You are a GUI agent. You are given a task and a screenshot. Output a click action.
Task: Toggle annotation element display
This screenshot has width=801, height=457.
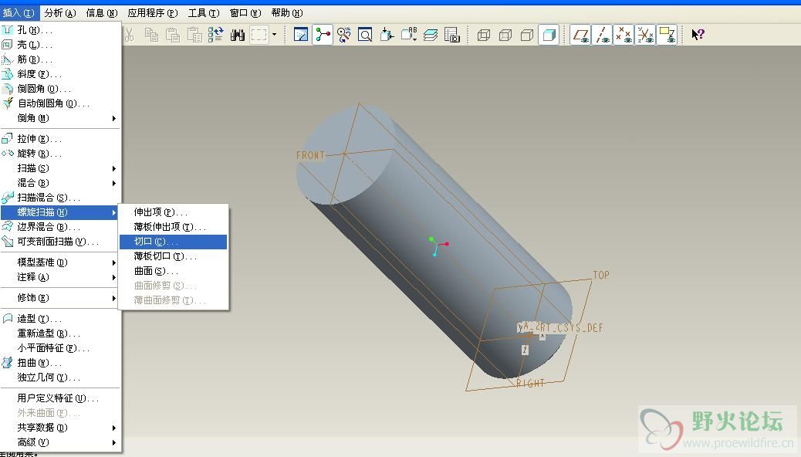pos(667,35)
